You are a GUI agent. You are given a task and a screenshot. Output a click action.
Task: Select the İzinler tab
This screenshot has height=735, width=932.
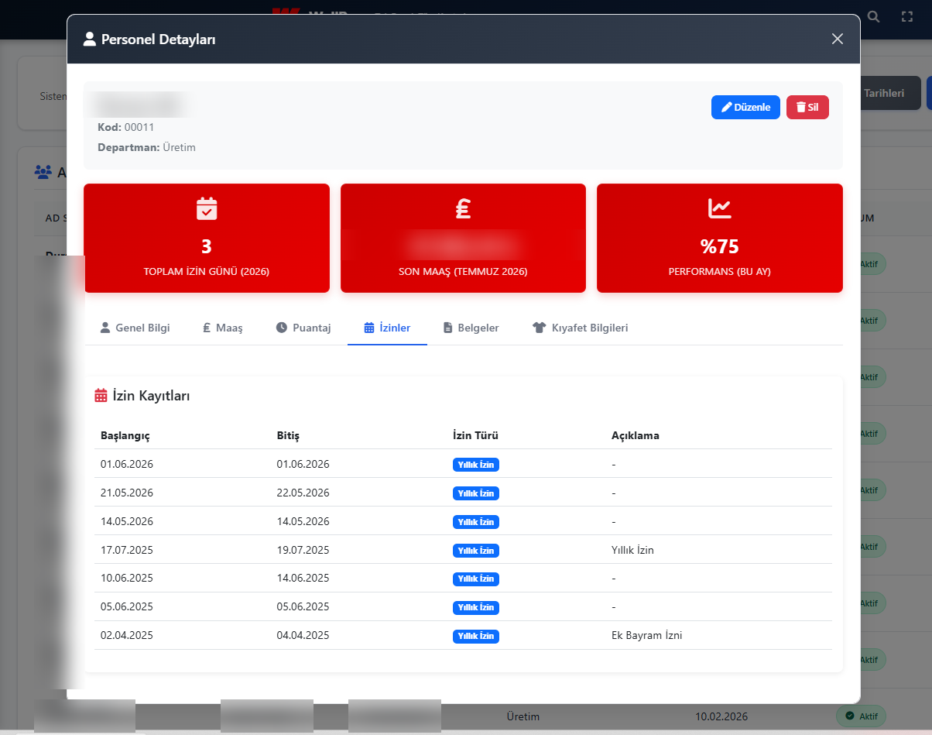(387, 328)
